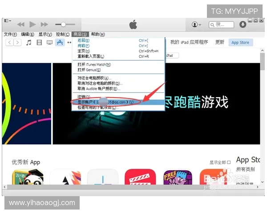Click horizontal scrollbar left arrow

point(4,187)
